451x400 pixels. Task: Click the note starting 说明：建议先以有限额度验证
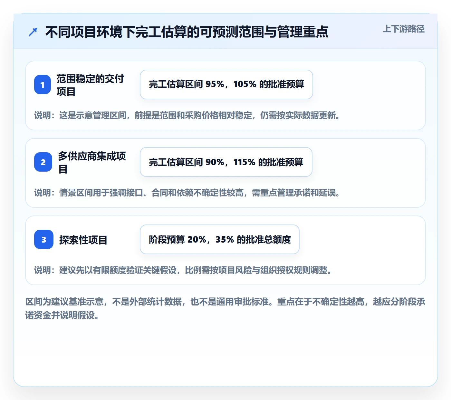[183, 270]
